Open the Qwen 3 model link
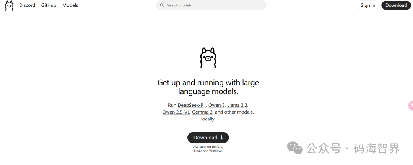413x165 pixels. tap(216, 105)
